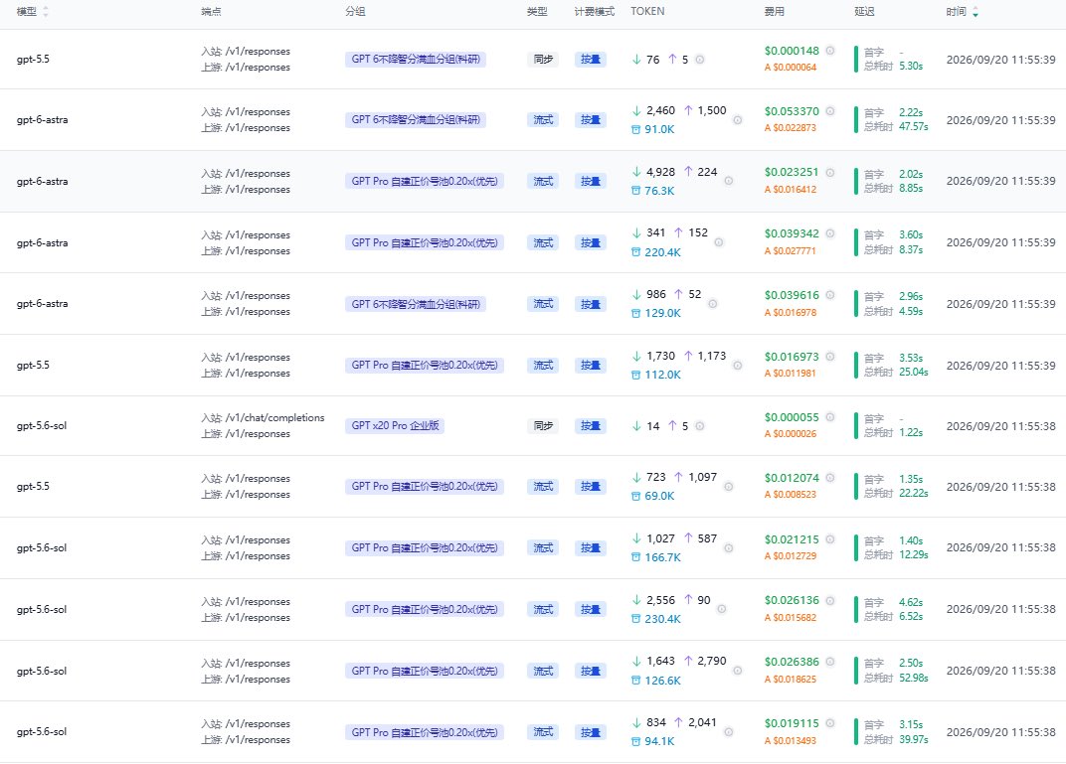Select the cached token value 76.3K

[659, 192]
